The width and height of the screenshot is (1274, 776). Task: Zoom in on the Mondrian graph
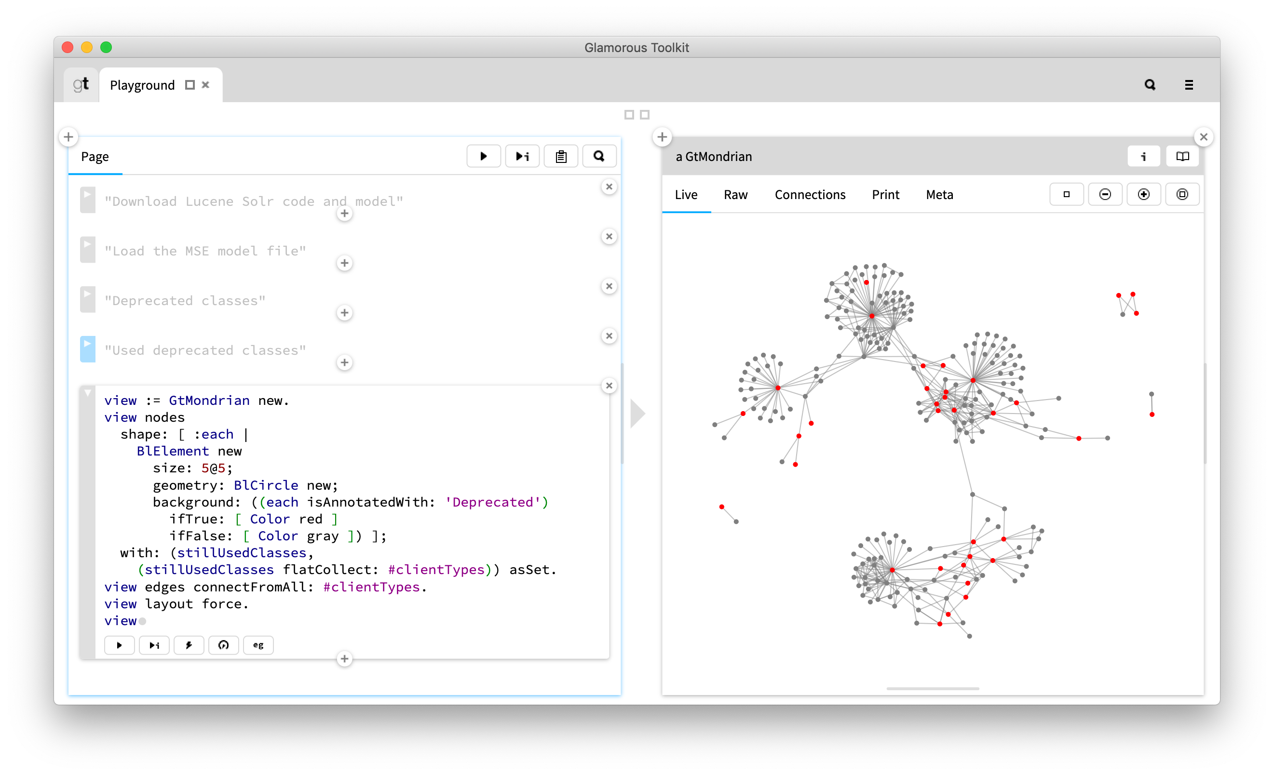point(1144,194)
